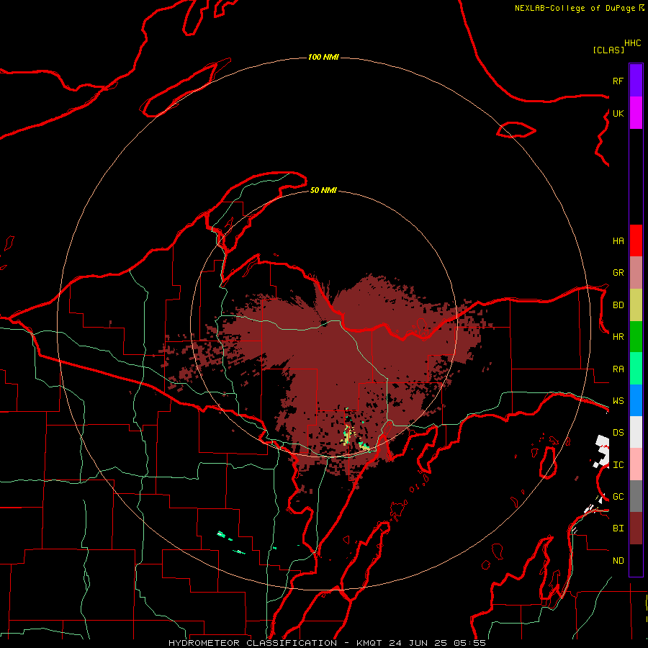The height and width of the screenshot is (648, 648).
Task: Click the NEXLAB-College of DuPage credit text
Action: 575,8
